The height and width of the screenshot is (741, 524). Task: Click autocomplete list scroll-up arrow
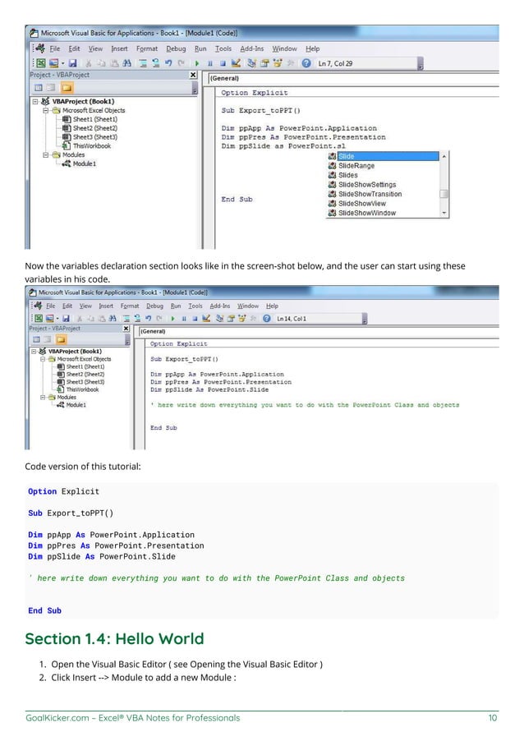444,156
